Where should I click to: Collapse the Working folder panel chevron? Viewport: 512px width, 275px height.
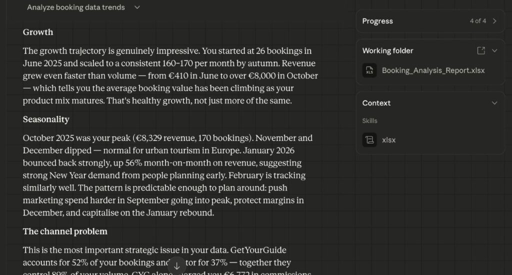tap(494, 50)
